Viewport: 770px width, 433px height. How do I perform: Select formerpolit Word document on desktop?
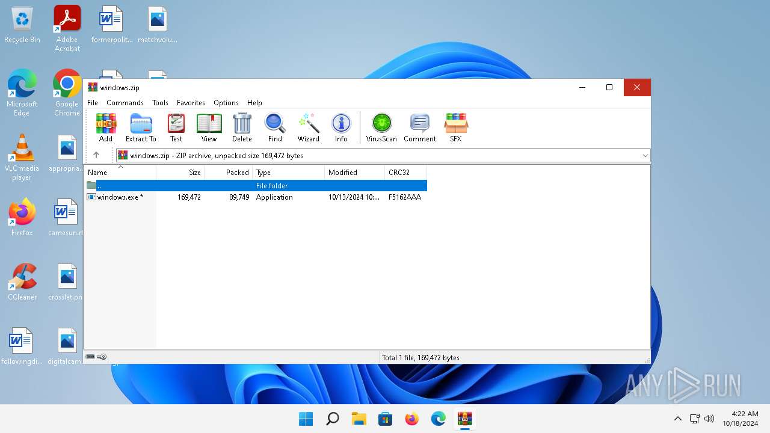111,25
